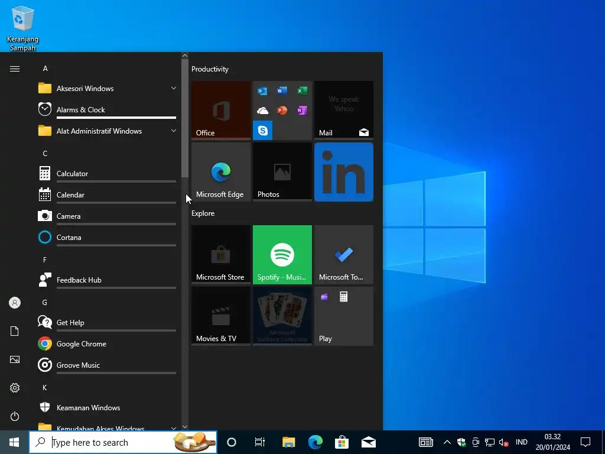Open News and interests taskbar widget

(x=426, y=442)
